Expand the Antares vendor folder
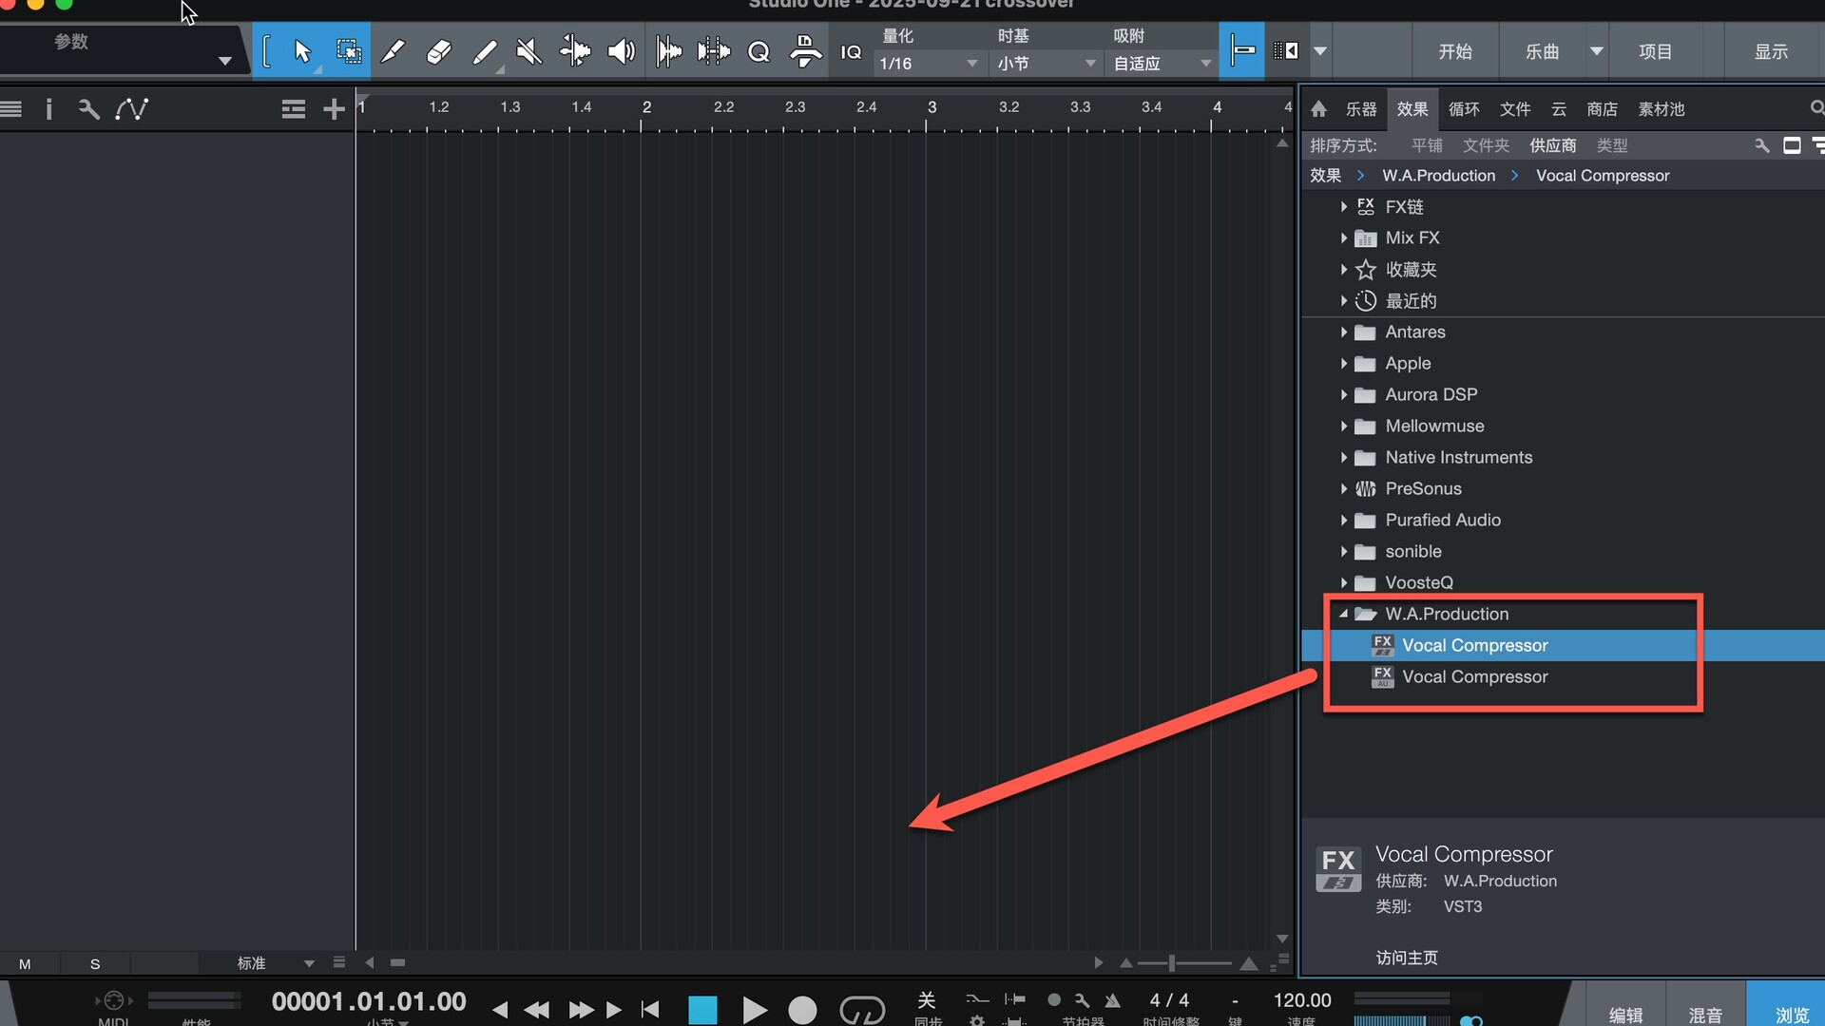Image resolution: width=1825 pixels, height=1026 pixels. 1343,332
